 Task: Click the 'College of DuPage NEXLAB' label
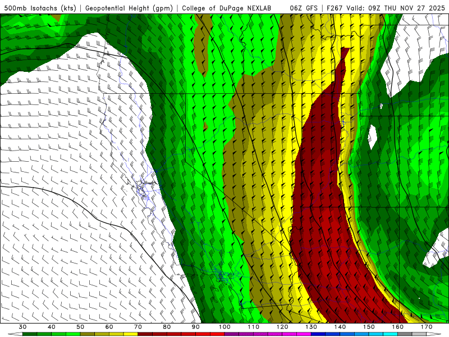227,8
